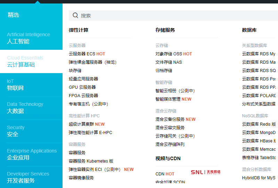The width and height of the screenshot is (278, 188).
Task: Click 容器服务 Kubernetes 版 link
Action: click(x=91, y=161)
